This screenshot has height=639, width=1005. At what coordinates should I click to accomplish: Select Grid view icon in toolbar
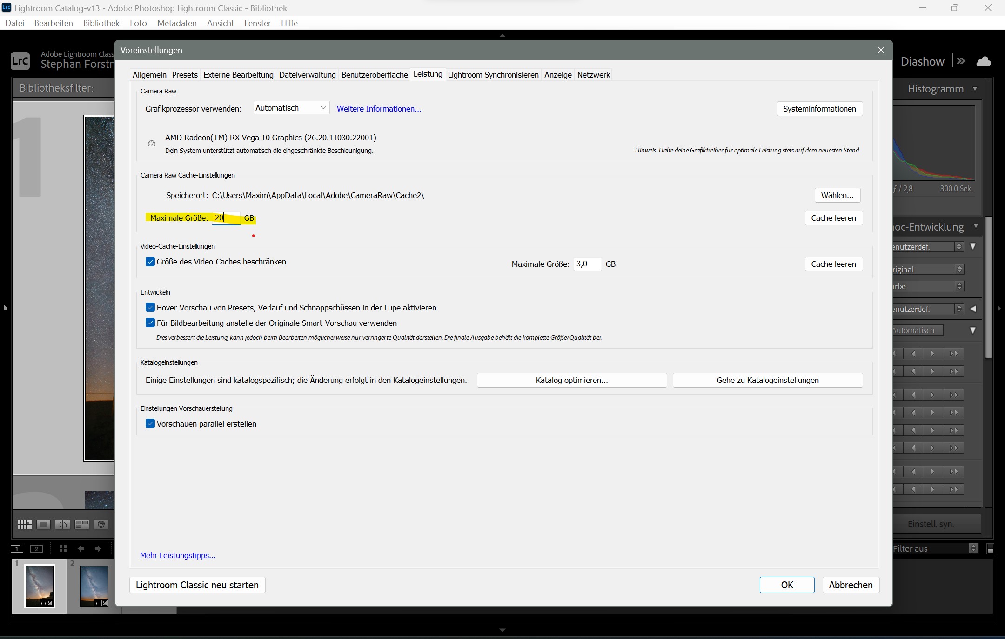[x=25, y=524]
